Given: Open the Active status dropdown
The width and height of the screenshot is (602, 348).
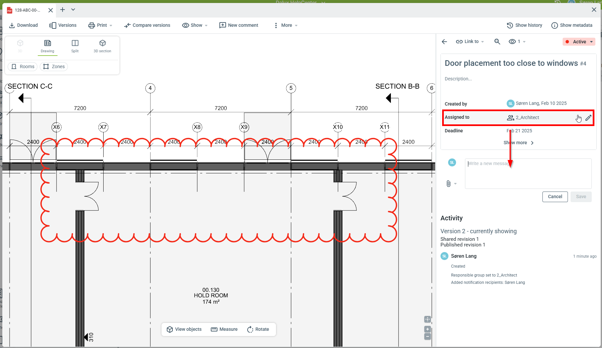Looking at the screenshot, I should coord(579,42).
